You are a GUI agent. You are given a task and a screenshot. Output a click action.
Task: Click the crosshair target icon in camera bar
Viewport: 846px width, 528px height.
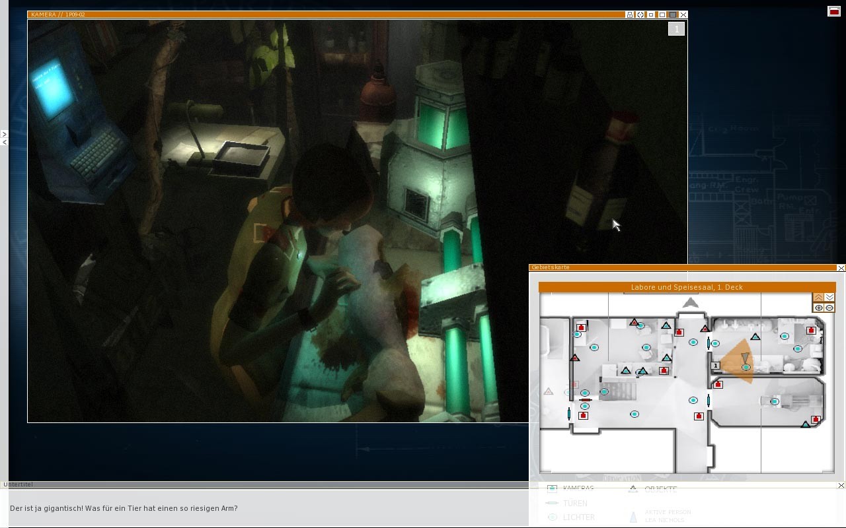(x=640, y=15)
